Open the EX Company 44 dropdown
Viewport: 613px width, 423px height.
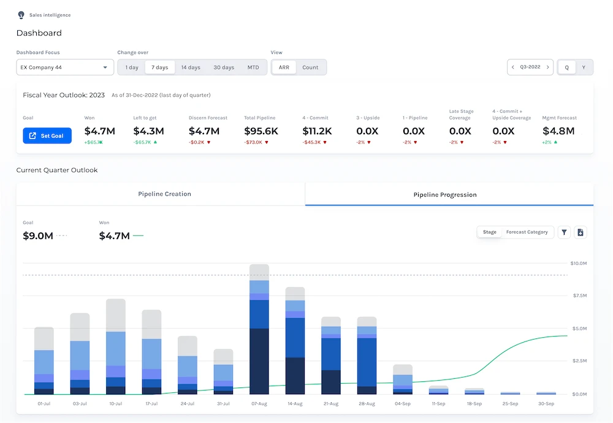(65, 67)
